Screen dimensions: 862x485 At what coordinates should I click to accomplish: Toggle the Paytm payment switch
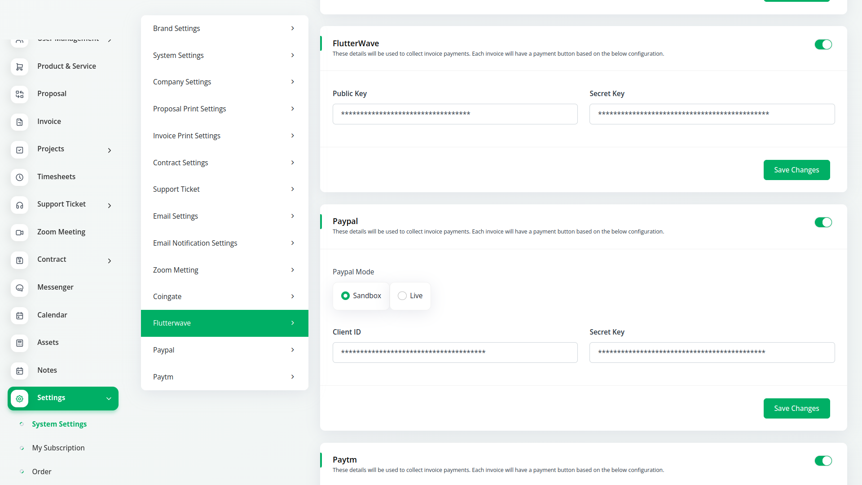coord(823,461)
